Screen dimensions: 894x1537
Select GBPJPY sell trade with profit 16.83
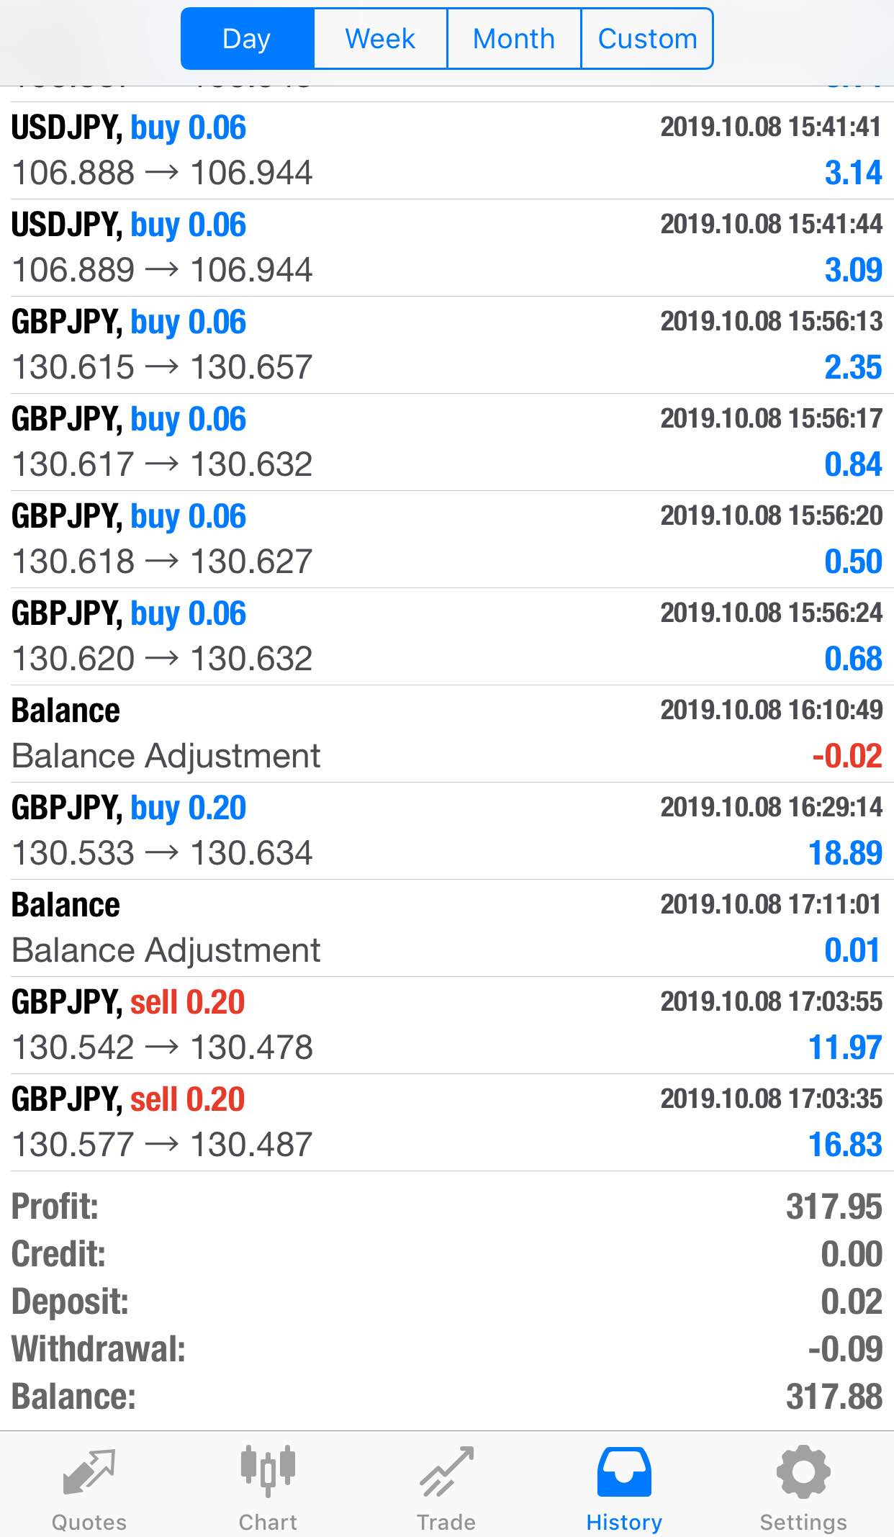pyautogui.click(x=447, y=1122)
